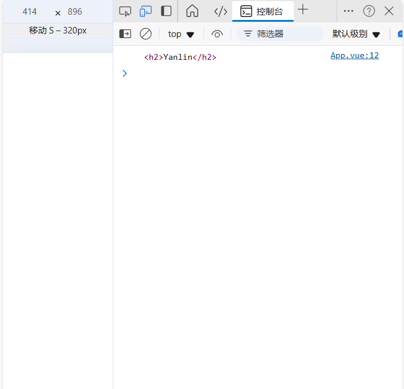Expand the 默认级别 log level dropdown
404x389 pixels.
(x=356, y=34)
